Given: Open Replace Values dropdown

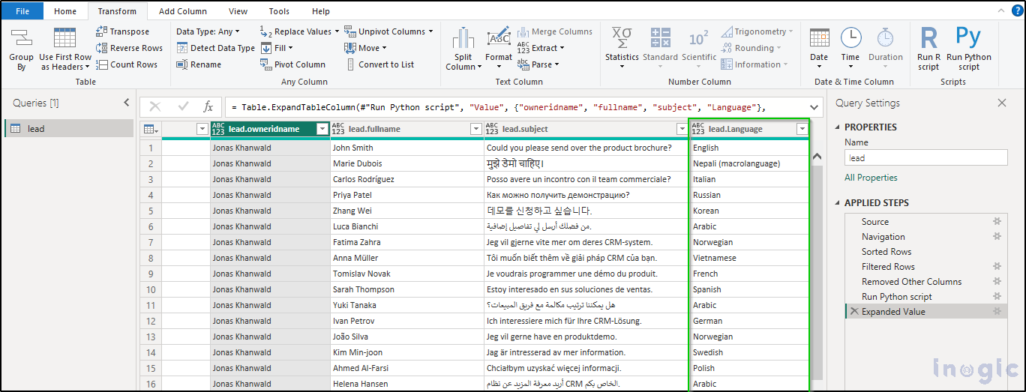Looking at the screenshot, I should [298, 31].
